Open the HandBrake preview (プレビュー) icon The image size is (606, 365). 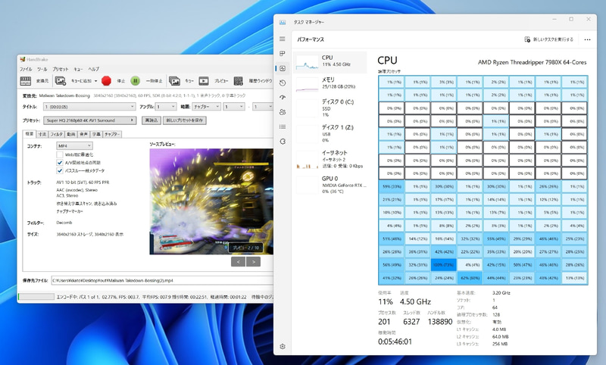[x=204, y=81]
